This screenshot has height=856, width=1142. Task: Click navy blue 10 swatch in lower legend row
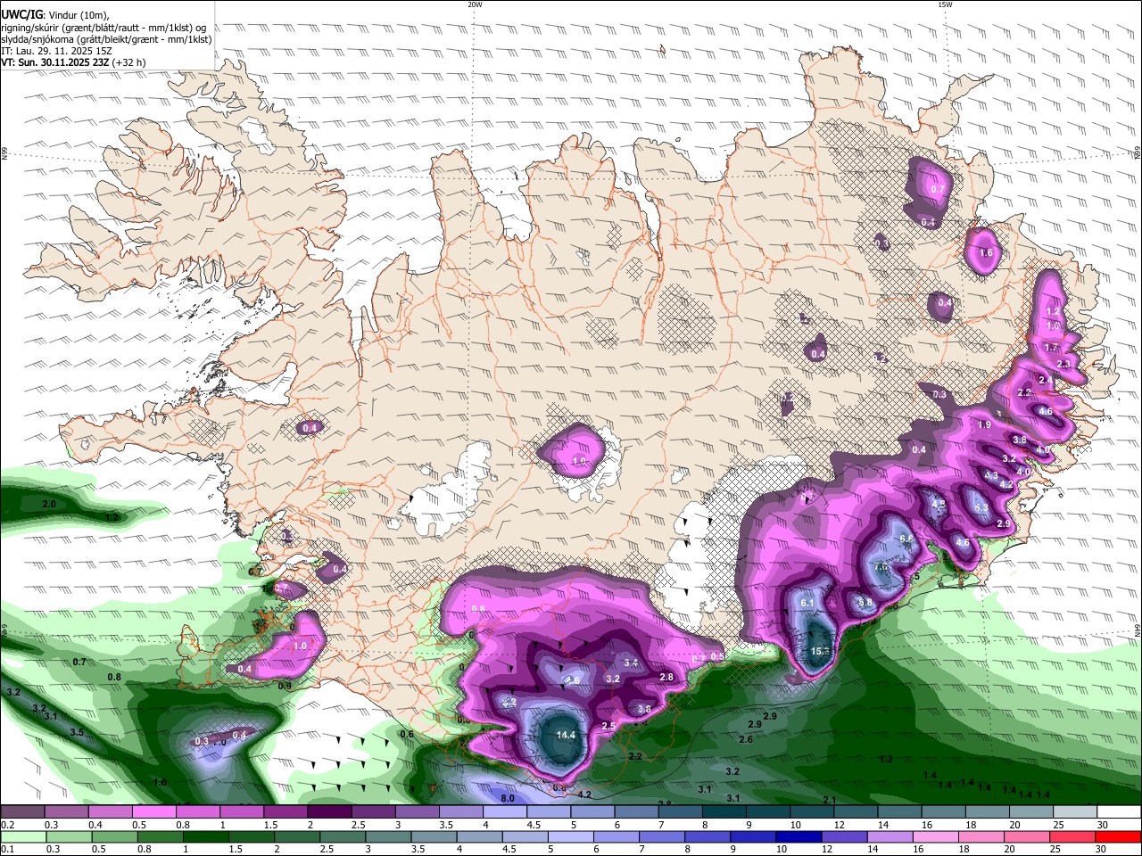[799, 836]
